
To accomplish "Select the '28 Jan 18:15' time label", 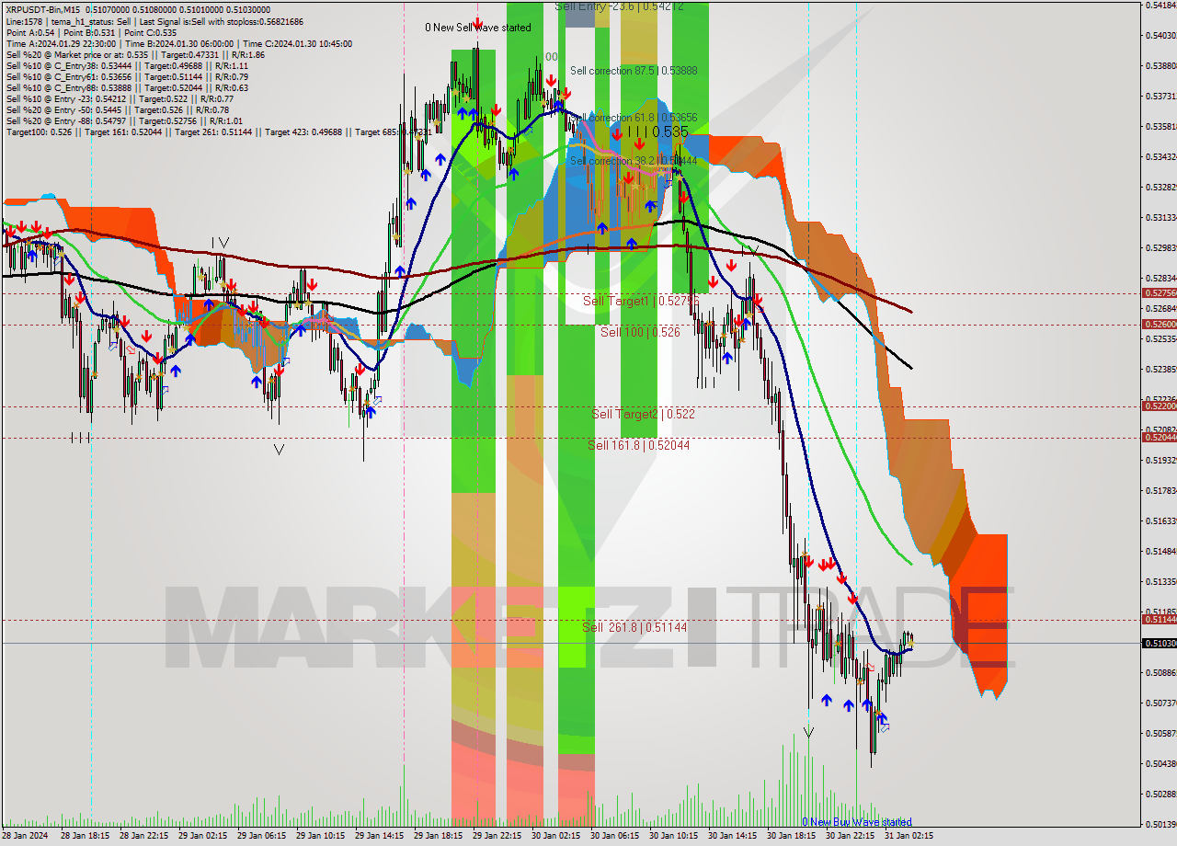I will pos(85,837).
